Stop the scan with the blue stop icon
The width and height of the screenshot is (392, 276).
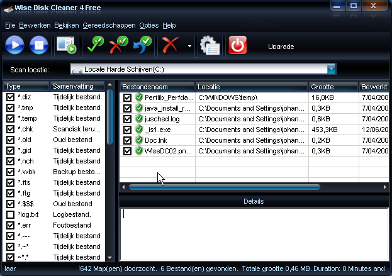[x=39, y=45]
